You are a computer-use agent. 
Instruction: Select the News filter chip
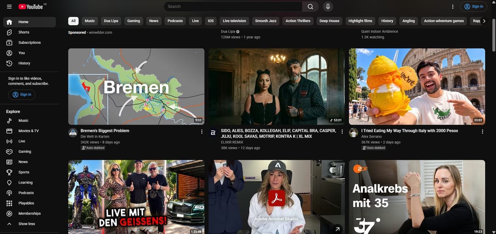pyautogui.click(x=154, y=21)
